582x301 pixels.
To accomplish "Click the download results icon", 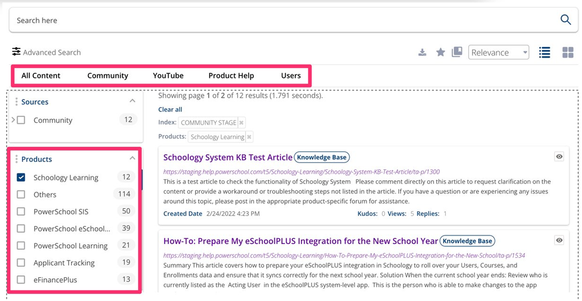I will 422,52.
